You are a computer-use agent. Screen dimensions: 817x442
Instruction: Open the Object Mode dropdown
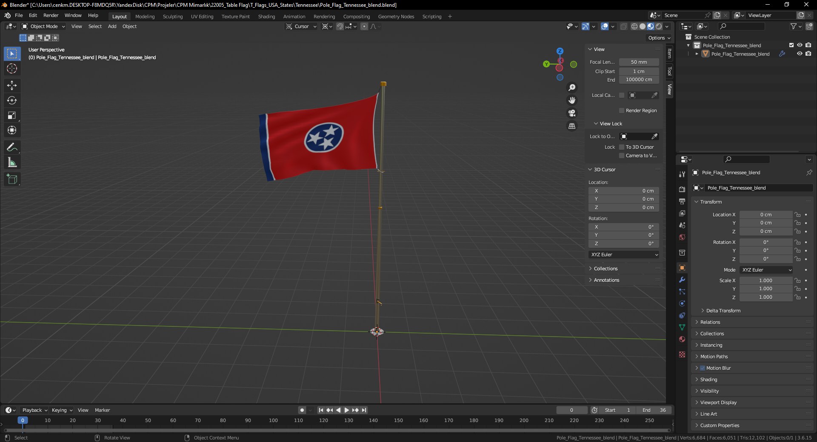pyautogui.click(x=43, y=26)
